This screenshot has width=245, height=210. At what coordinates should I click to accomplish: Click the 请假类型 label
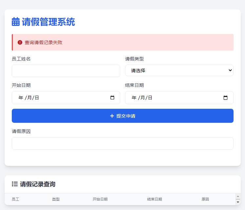pos(134,59)
